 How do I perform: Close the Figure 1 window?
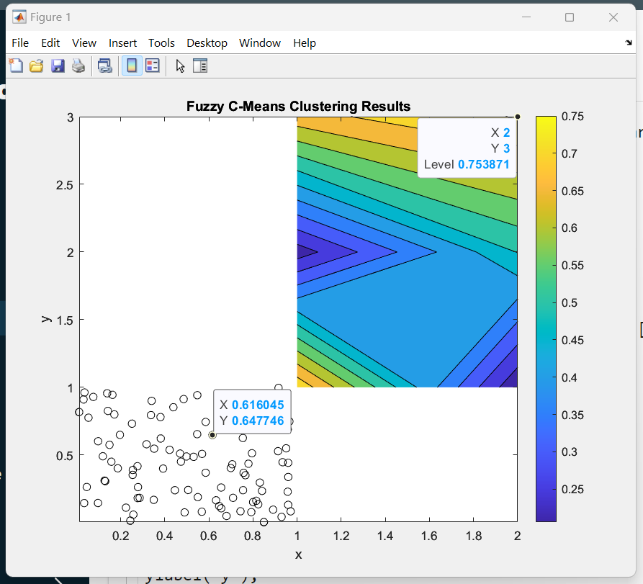pyautogui.click(x=613, y=17)
